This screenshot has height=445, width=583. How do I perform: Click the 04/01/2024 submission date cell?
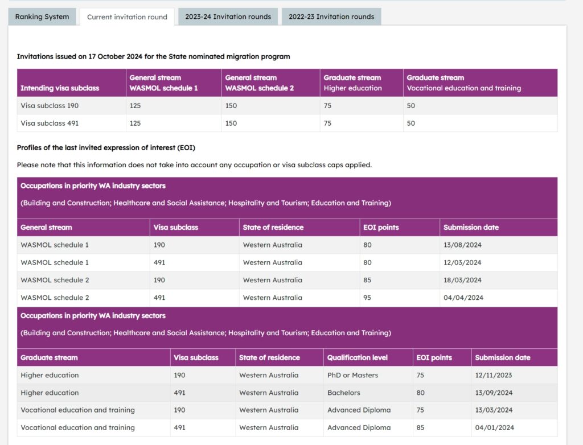point(494,428)
